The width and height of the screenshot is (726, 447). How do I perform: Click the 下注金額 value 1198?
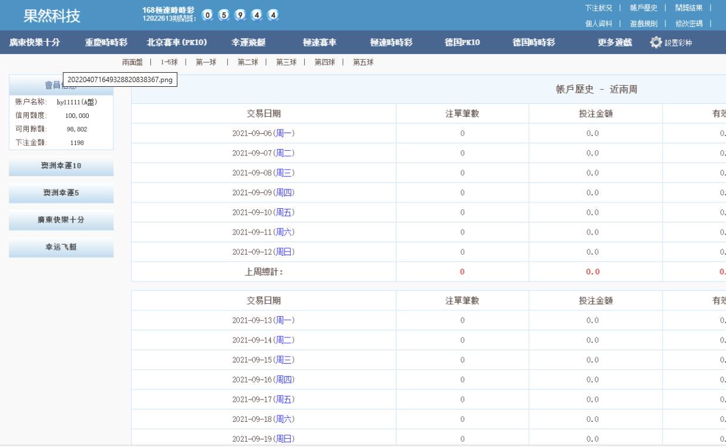click(77, 143)
